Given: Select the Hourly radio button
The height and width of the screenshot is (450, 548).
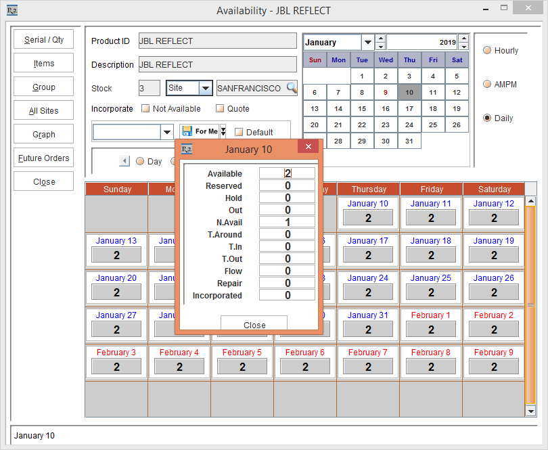Looking at the screenshot, I should tap(487, 50).
